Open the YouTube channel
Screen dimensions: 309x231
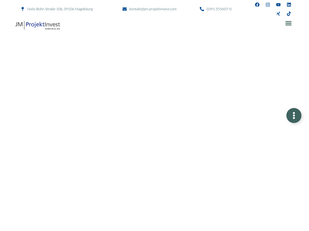pos(278,5)
